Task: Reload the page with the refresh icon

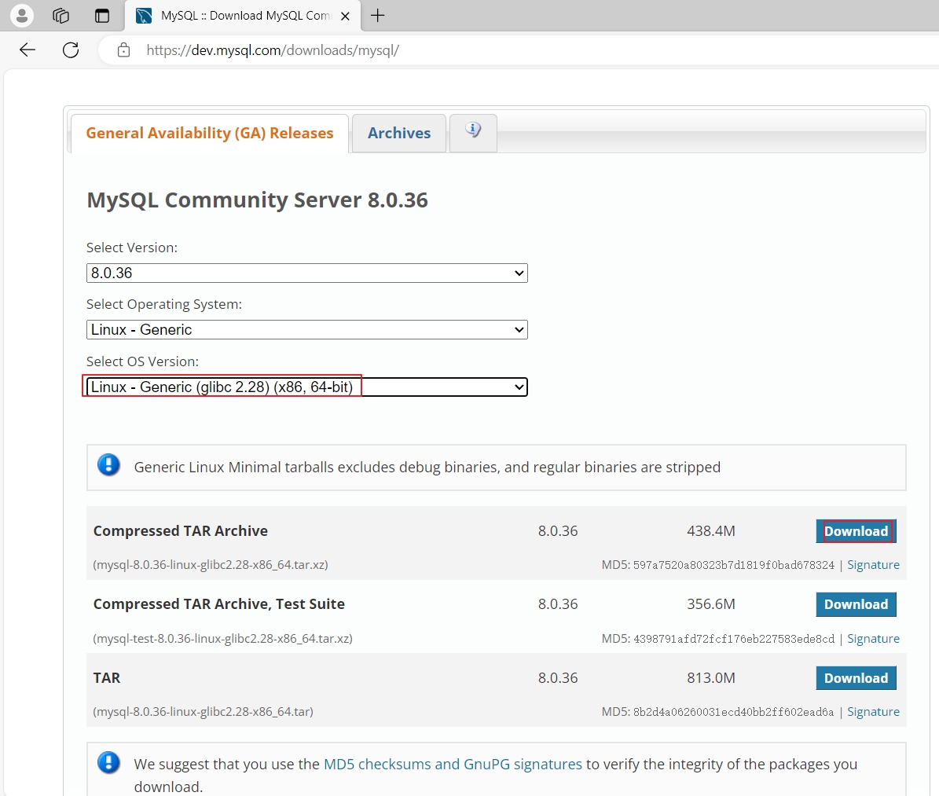Action: (x=71, y=50)
